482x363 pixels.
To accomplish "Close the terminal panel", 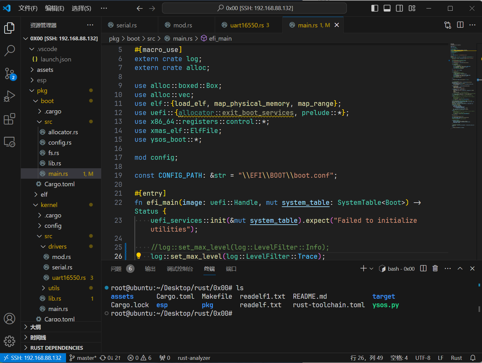I will 473,268.
